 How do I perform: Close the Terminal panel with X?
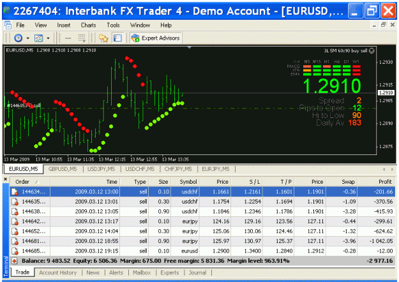(x=6, y=179)
